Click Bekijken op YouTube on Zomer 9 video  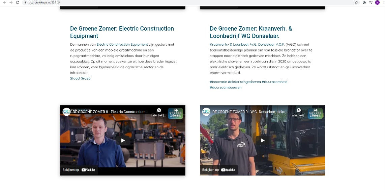coord(218,170)
